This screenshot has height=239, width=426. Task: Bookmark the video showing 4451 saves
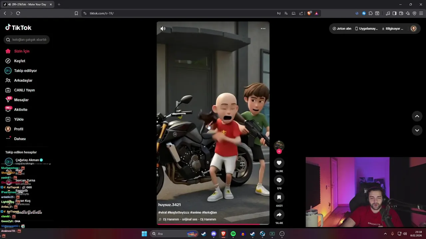point(279,197)
